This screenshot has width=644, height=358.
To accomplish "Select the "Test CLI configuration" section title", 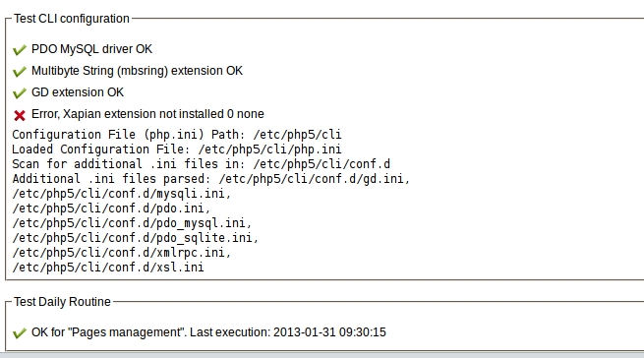I will pos(72,19).
